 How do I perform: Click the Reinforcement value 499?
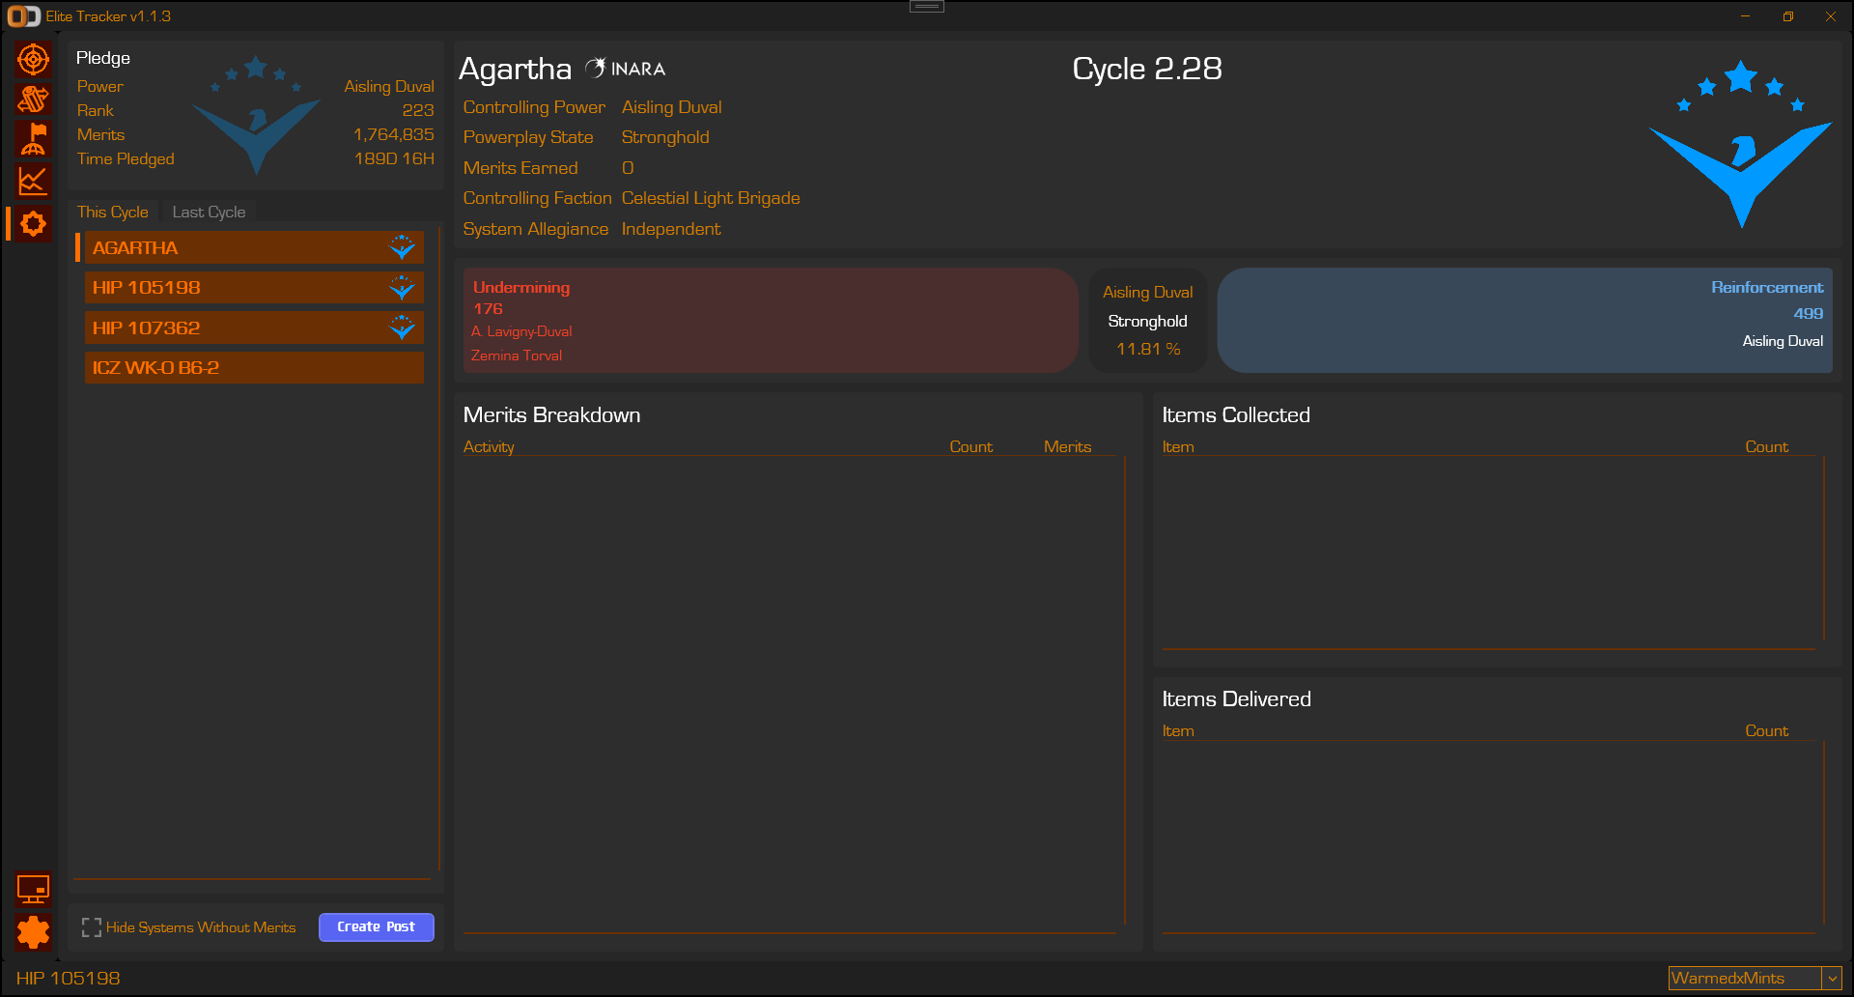click(1809, 313)
